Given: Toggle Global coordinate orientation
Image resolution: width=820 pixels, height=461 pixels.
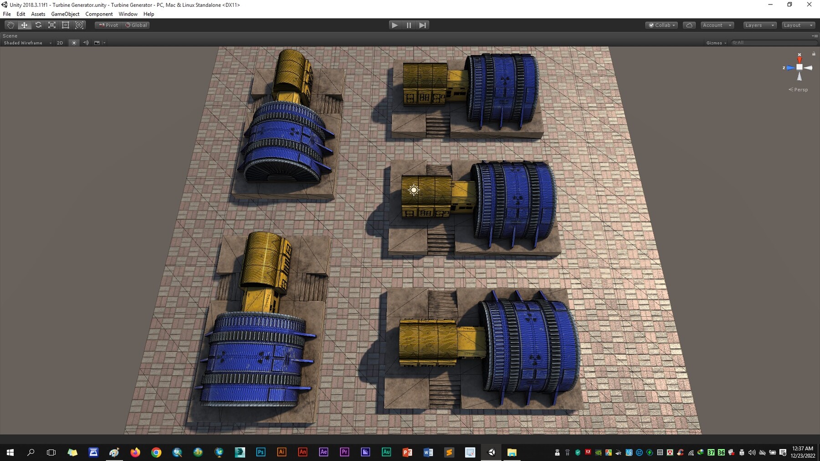Looking at the screenshot, I should [136, 25].
